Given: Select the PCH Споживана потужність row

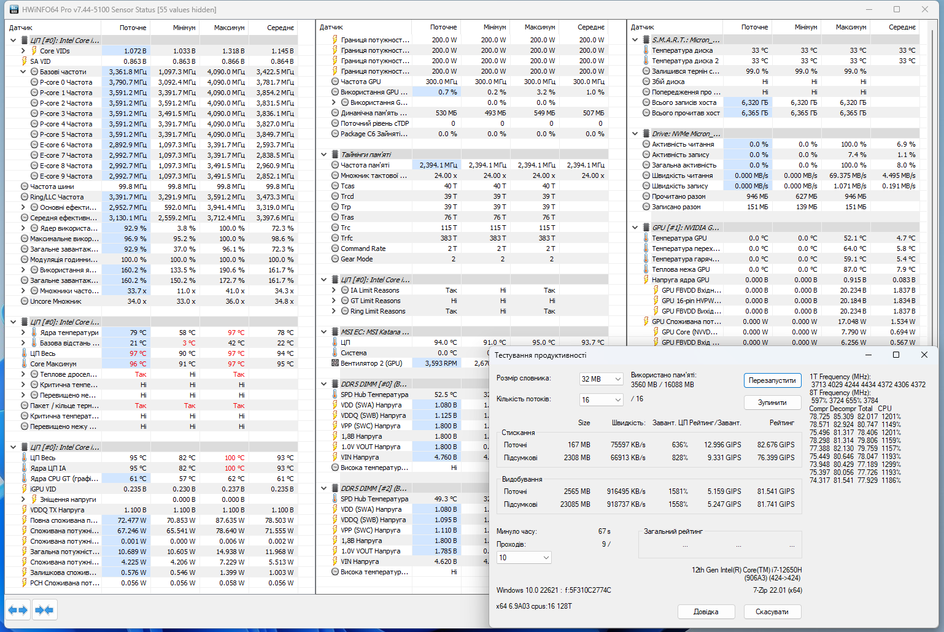Looking at the screenshot, I should pyautogui.click(x=152, y=583).
